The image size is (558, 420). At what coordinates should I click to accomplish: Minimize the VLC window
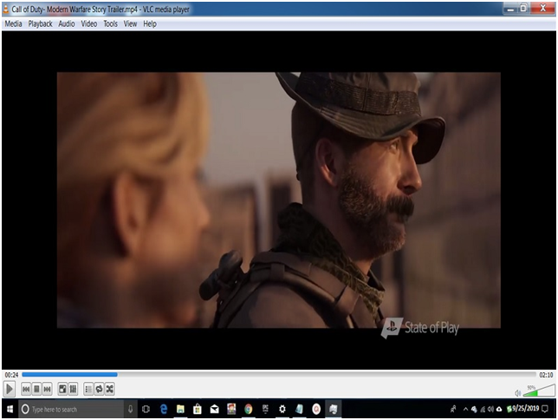511,9
